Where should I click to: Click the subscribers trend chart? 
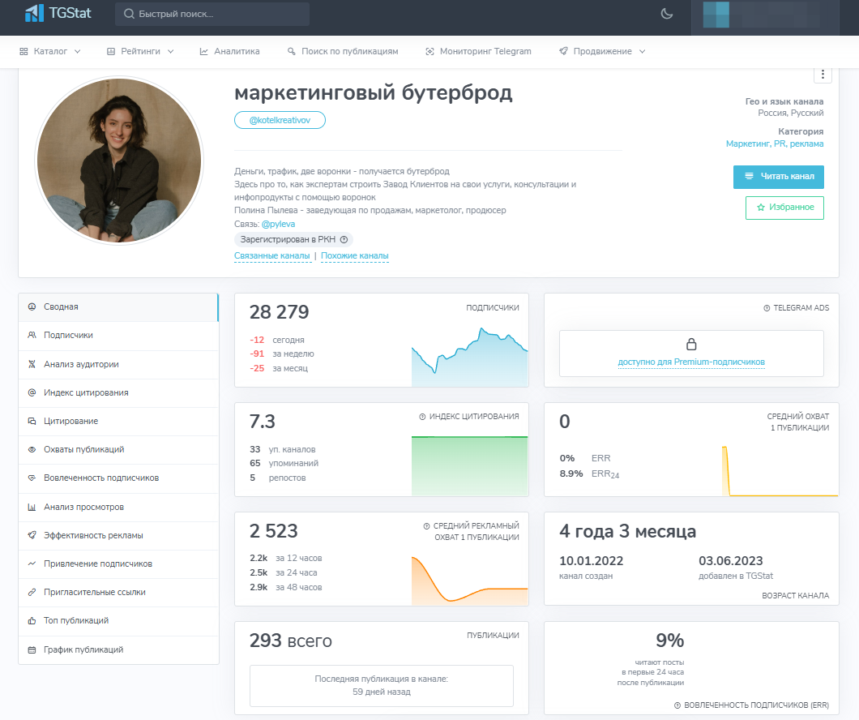[469, 355]
